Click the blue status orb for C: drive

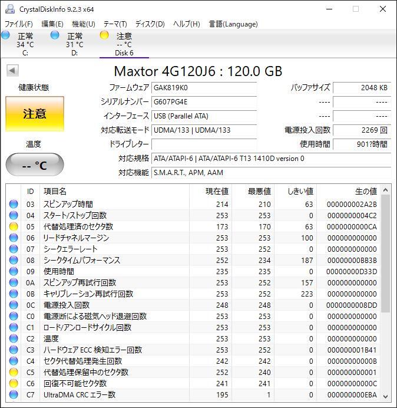pyautogui.click(x=5, y=35)
